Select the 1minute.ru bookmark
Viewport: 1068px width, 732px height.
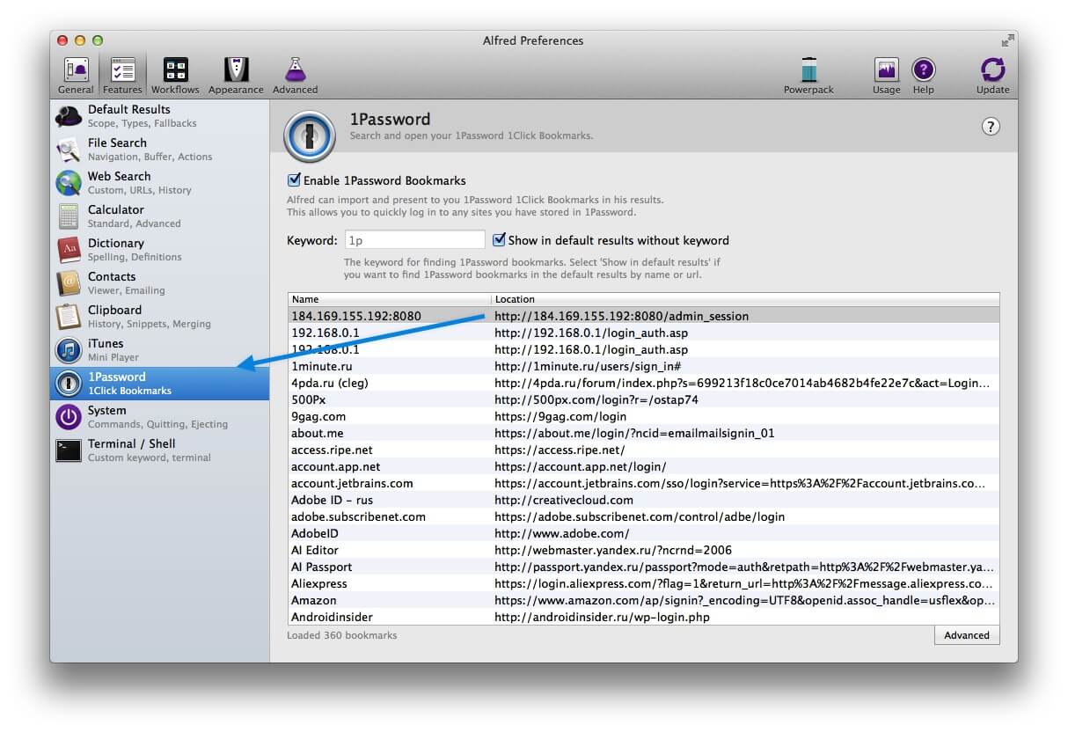[643, 366]
